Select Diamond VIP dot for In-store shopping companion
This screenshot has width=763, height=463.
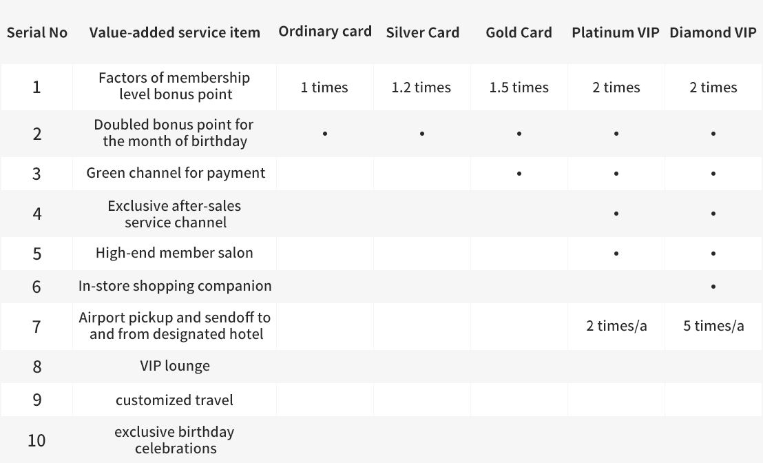713,287
